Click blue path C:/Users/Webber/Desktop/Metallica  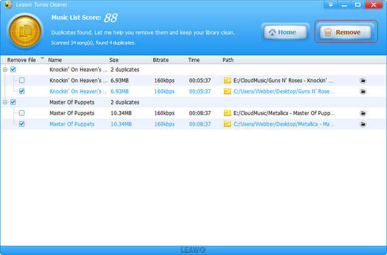283,124
